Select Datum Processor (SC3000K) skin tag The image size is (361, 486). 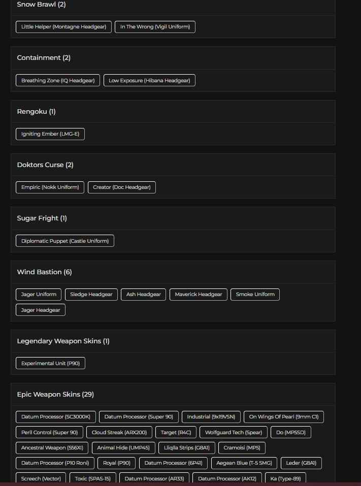pyautogui.click(x=55, y=417)
